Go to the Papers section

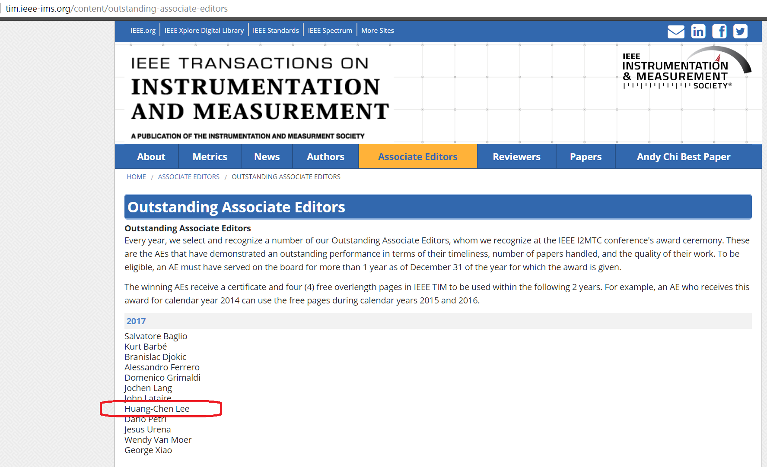click(585, 157)
